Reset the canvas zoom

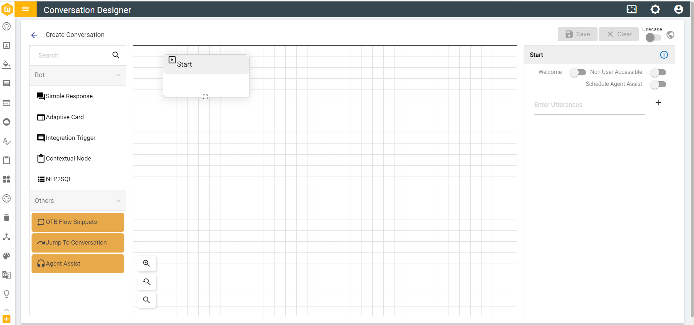pyautogui.click(x=146, y=282)
